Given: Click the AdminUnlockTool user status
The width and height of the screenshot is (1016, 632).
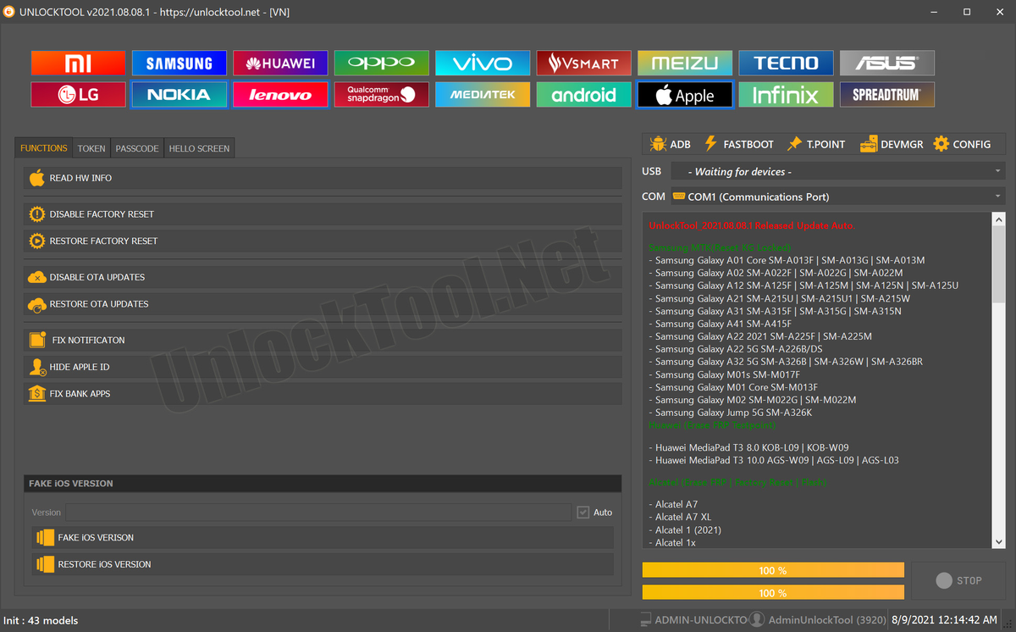Looking at the screenshot, I should pos(818,620).
